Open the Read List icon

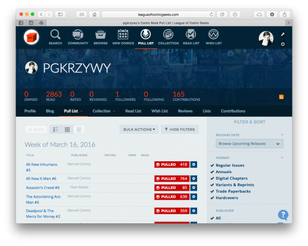[191, 35]
